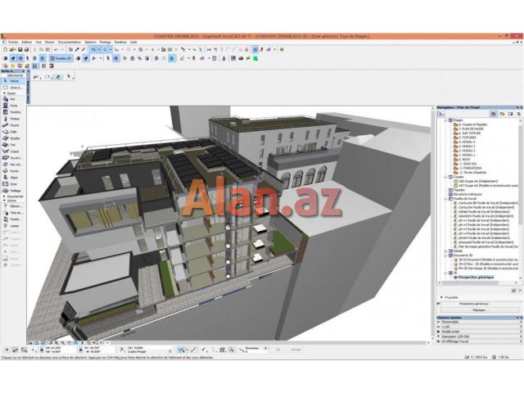Image resolution: width=524 pixels, height=393 pixels.
Task: Click the Save toolbar icon
Action: pos(20,49)
